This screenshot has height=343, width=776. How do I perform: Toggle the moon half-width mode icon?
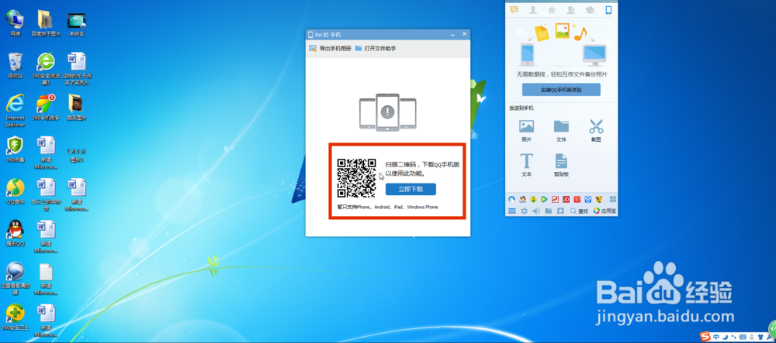click(x=726, y=337)
